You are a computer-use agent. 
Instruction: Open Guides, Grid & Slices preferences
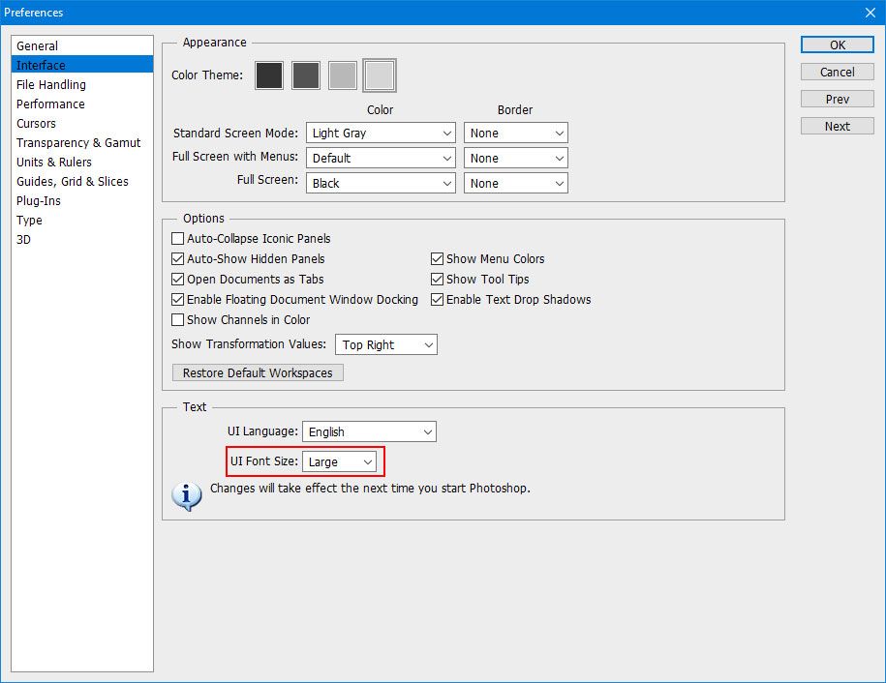coord(72,181)
